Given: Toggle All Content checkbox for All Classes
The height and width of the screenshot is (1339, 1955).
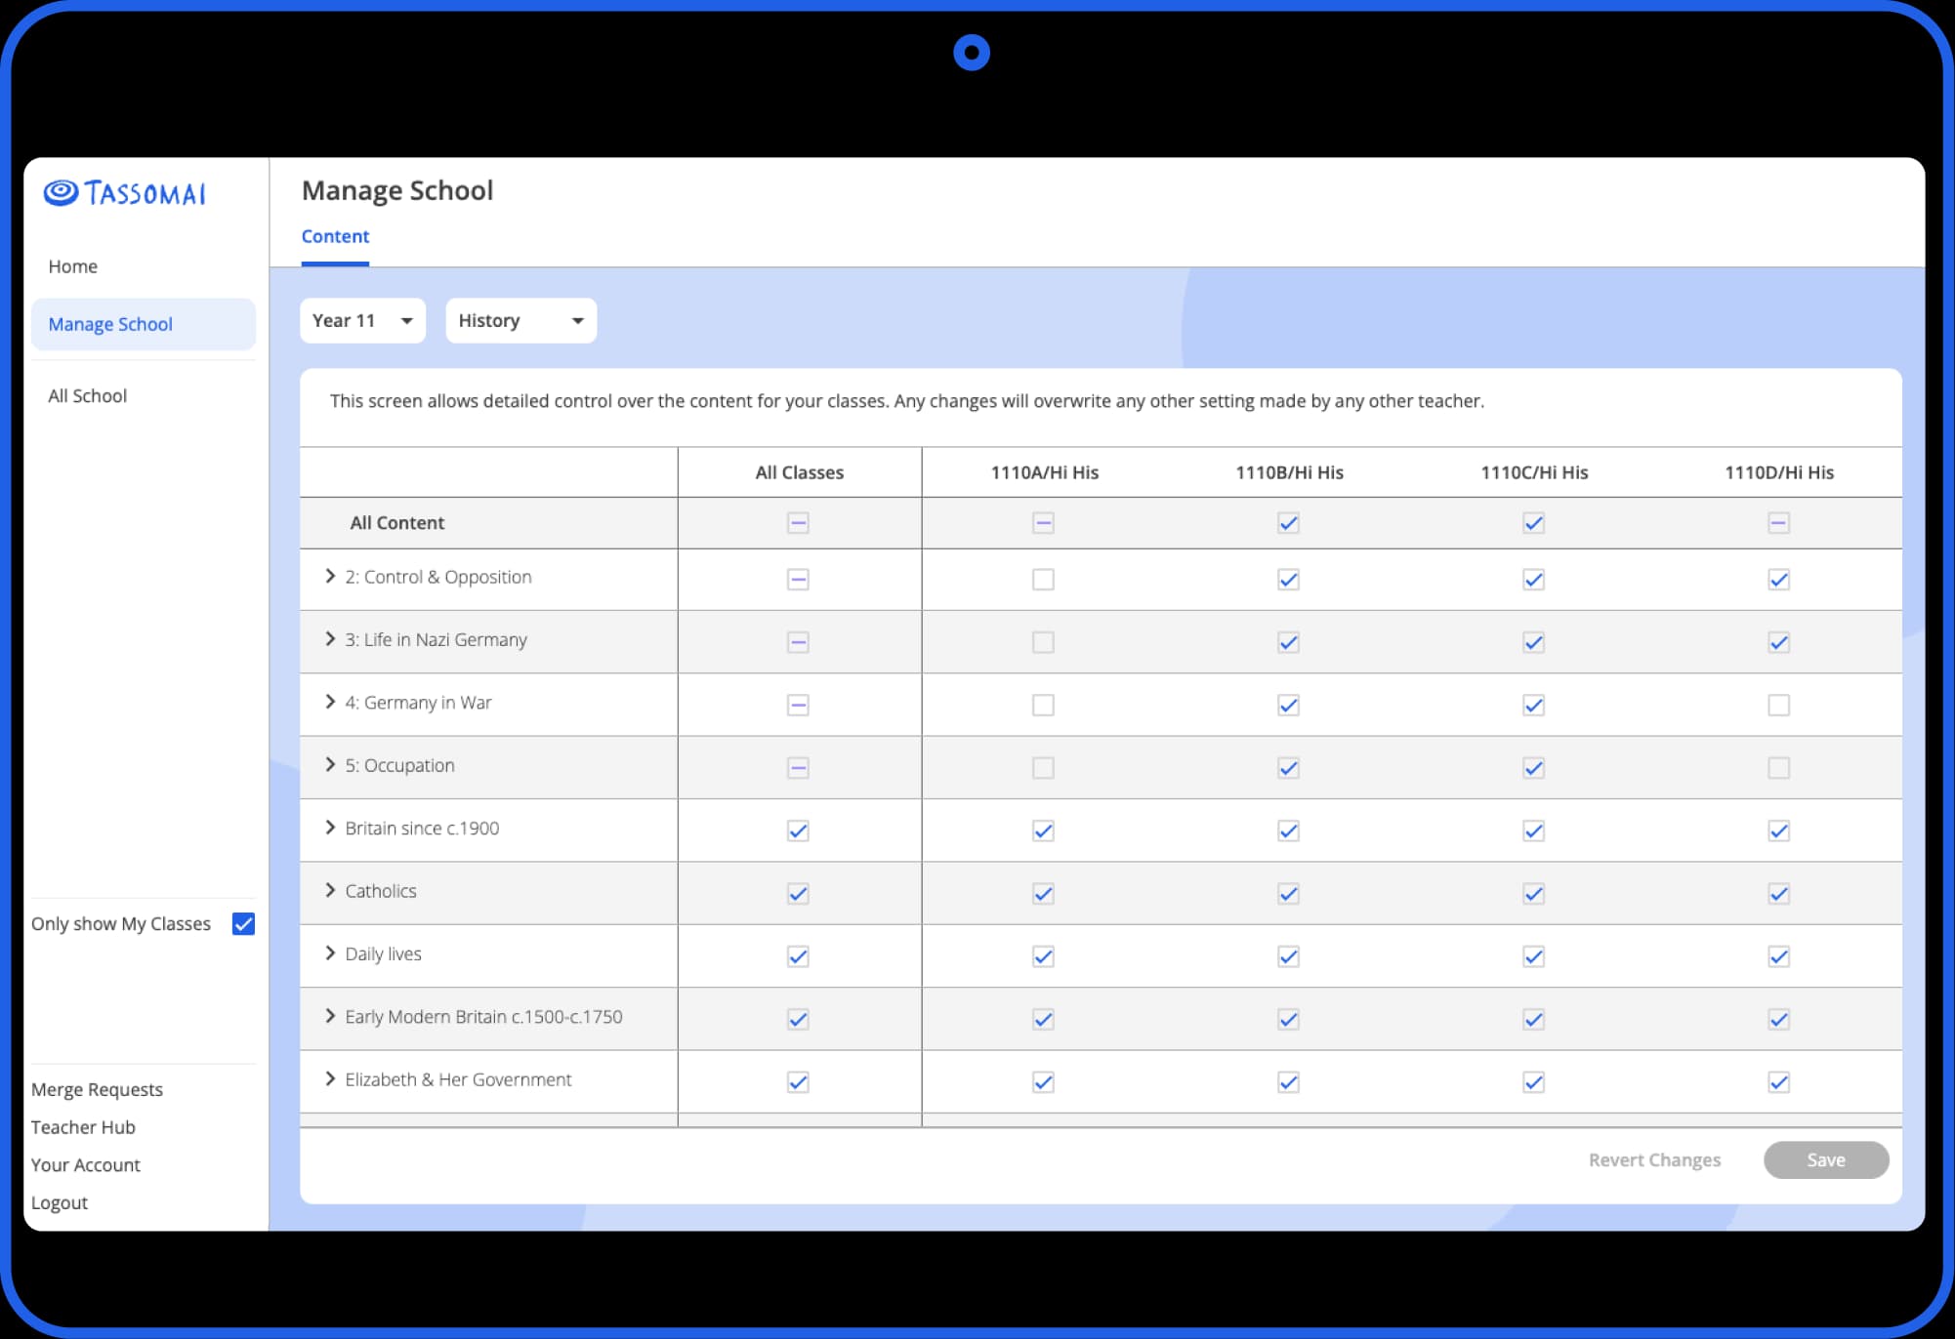Looking at the screenshot, I should 798,523.
